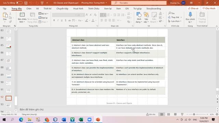The image size is (219, 123).
Task: Open Word from the taskbar
Action: click(64, 120)
